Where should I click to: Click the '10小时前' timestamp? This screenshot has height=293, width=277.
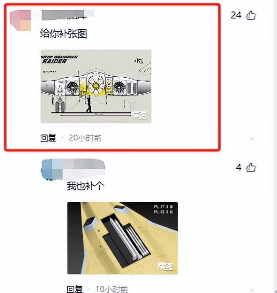pos(112,289)
